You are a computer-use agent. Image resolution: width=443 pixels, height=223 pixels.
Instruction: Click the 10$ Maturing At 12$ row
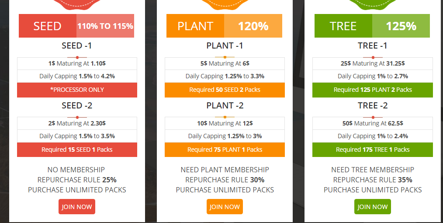point(225,123)
